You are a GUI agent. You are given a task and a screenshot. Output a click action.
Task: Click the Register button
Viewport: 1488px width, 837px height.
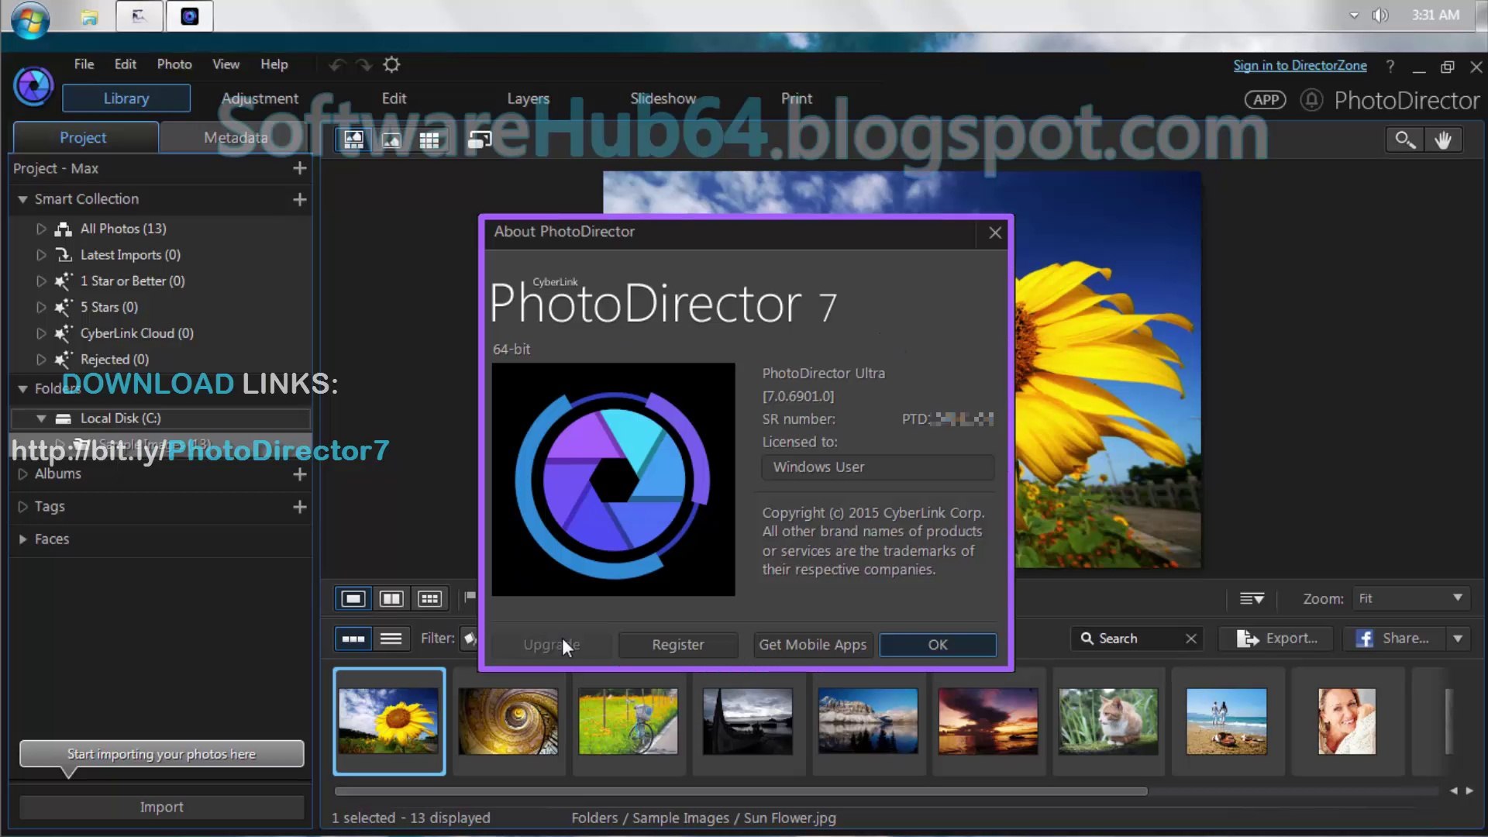pos(678,645)
